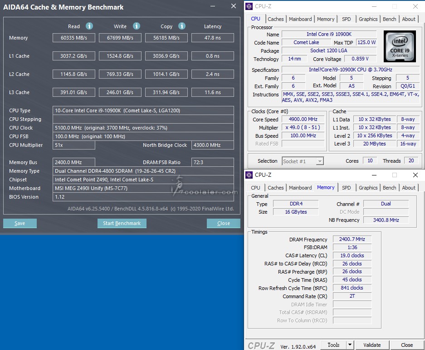Click the Write info icon in AIDA64
Viewport: 425px width, 350px height.
137,26
